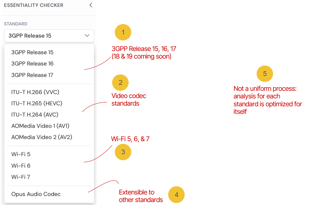309x205 pixels.
Task: Pick ITU-T H.266 (VVC) standard
Action: (49, 92)
